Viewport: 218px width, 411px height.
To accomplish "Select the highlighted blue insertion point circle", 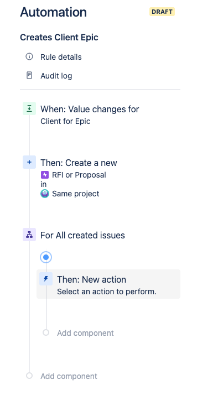I will point(46,257).
